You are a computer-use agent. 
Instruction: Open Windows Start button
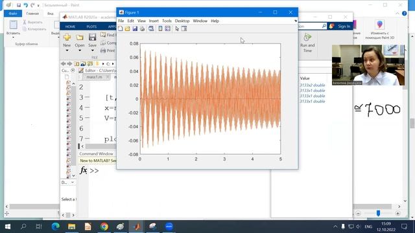pos(8,227)
